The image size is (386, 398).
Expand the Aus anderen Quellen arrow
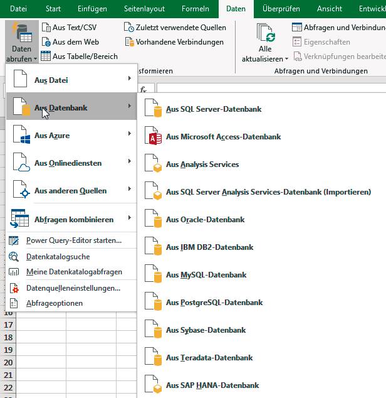[x=130, y=189]
